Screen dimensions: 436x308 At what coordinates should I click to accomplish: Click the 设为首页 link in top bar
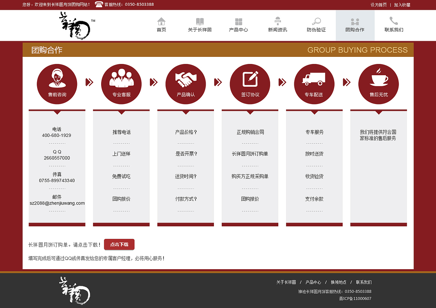click(379, 5)
